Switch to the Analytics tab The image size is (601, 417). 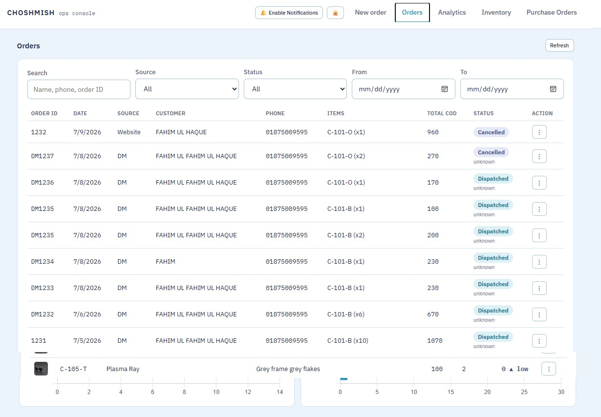click(x=452, y=13)
